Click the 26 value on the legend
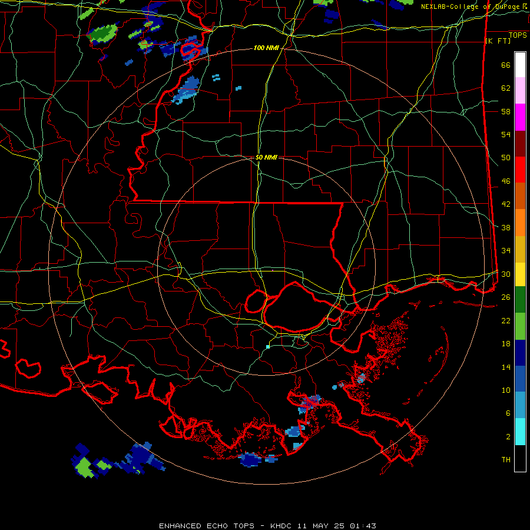 tap(506, 297)
